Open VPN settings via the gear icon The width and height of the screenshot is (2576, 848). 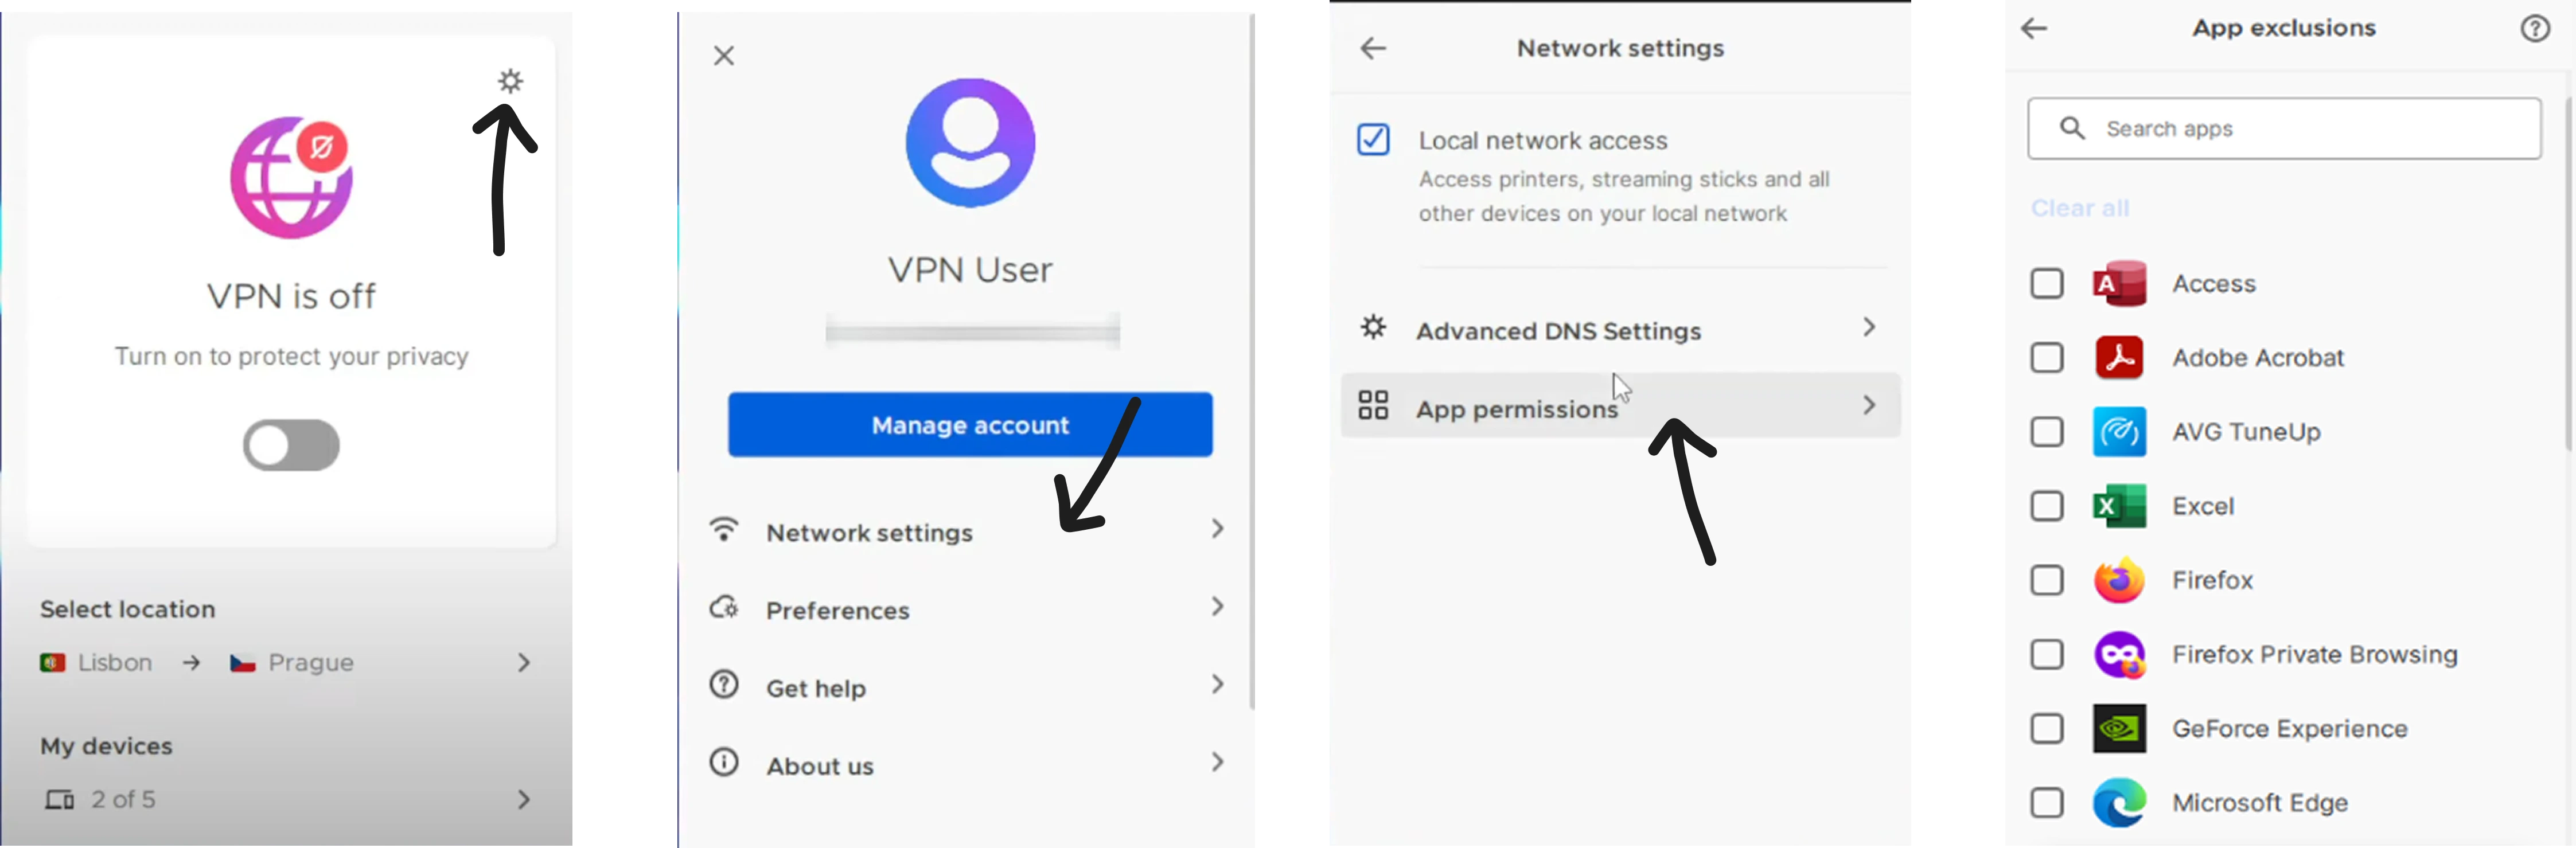click(511, 81)
